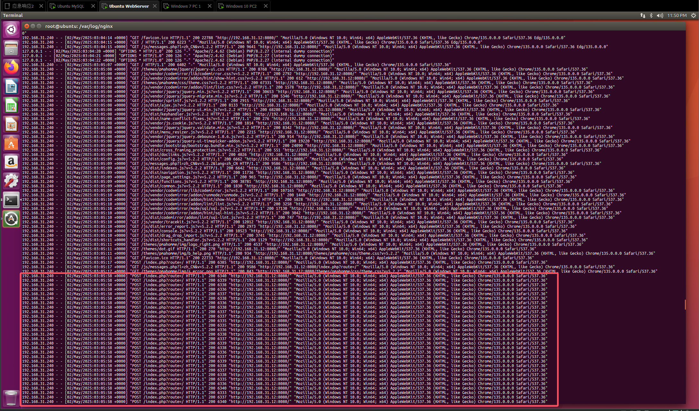Switch to Ubuntu MySQL tab

click(71, 6)
